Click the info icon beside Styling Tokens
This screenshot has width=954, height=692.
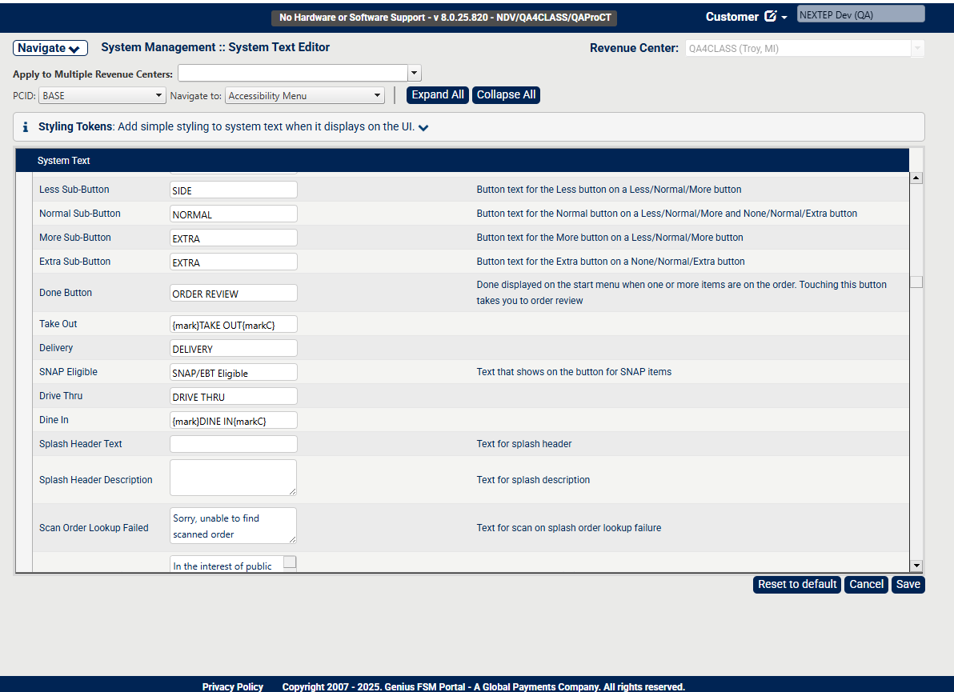[x=26, y=127]
